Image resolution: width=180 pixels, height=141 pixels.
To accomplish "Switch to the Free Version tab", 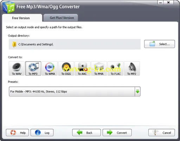I will [22, 18].
